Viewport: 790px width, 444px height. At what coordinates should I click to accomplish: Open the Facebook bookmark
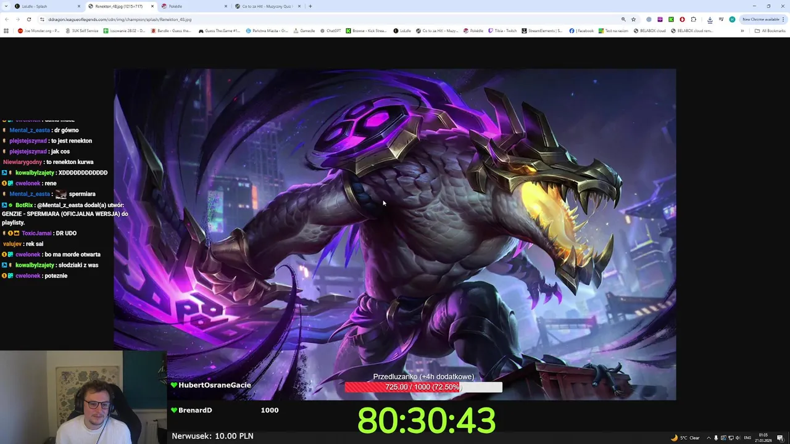(581, 30)
